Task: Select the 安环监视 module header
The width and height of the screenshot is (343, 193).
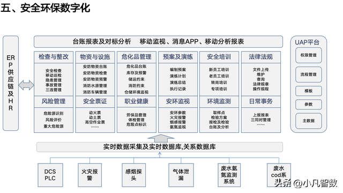Action: point(178,101)
